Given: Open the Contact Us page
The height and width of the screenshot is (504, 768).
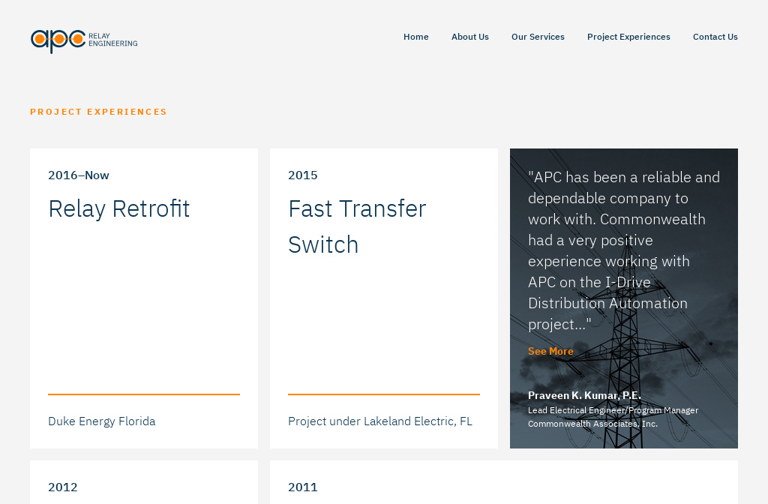Looking at the screenshot, I should tap(715, 36).
